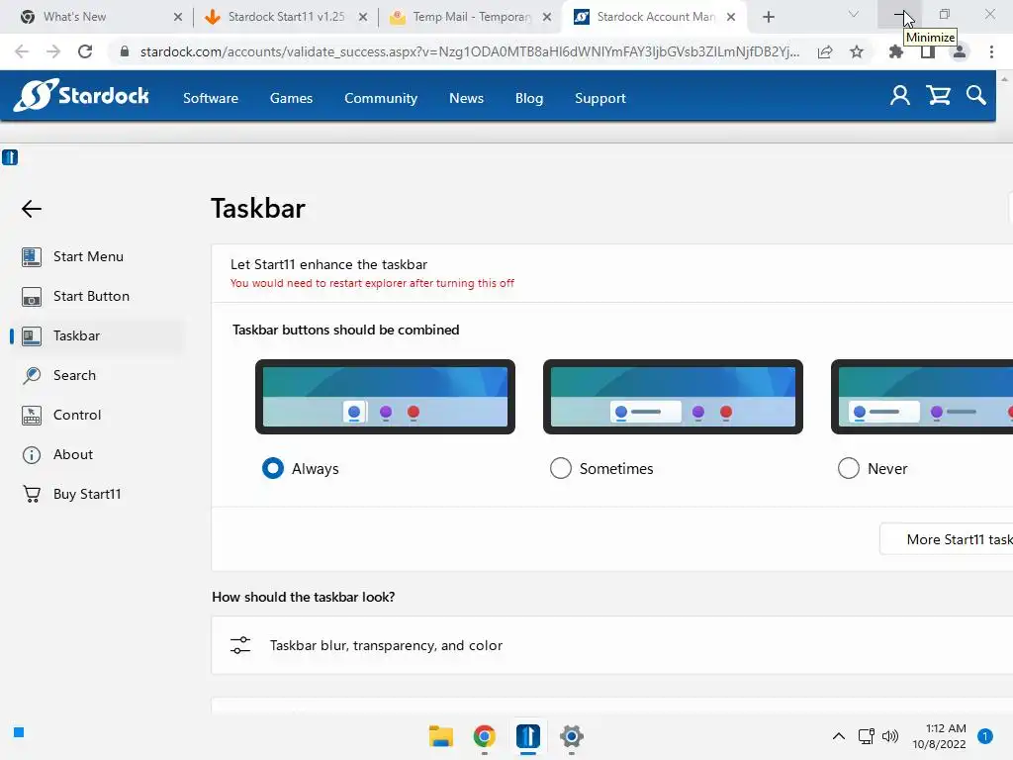Click the Start Button sidebar icon
Screen dimensions: 1013x760
coord(31,297)
